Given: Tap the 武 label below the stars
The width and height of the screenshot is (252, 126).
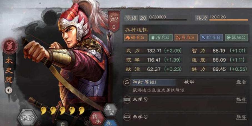Looking at the screenshot, I should point(62,124).
